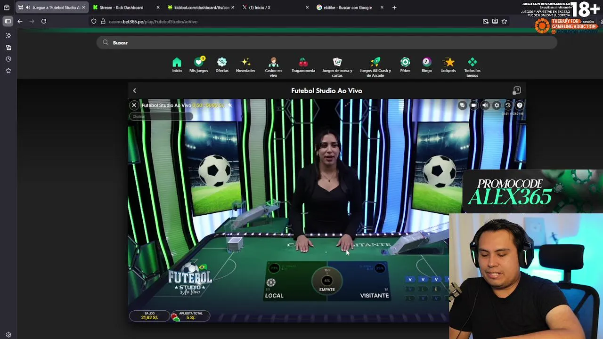
Task: Close the Futebol Studio game with X
Action: [134, 105]
